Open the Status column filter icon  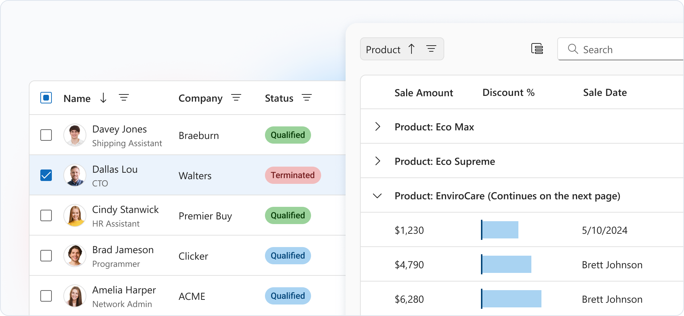(307, 98)
